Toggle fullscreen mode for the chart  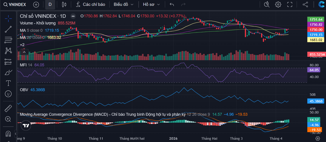click(x=290, y=4)
